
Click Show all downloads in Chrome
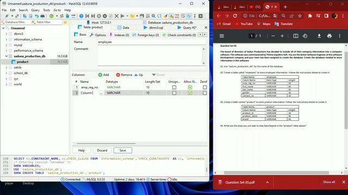point(329,182)
